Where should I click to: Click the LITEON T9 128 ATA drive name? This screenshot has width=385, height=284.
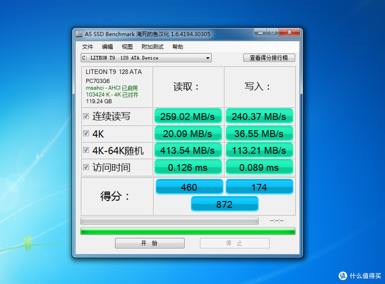[114, 72]
